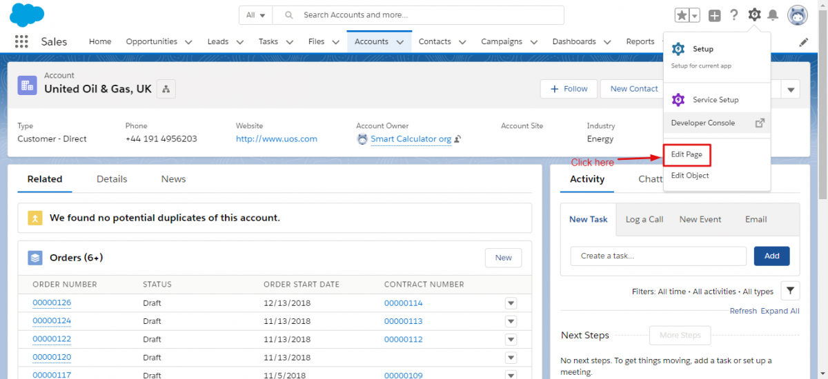828x379 pixels.
Task: Click the Setup gear icon in header
Action: (x=754, y=14)
